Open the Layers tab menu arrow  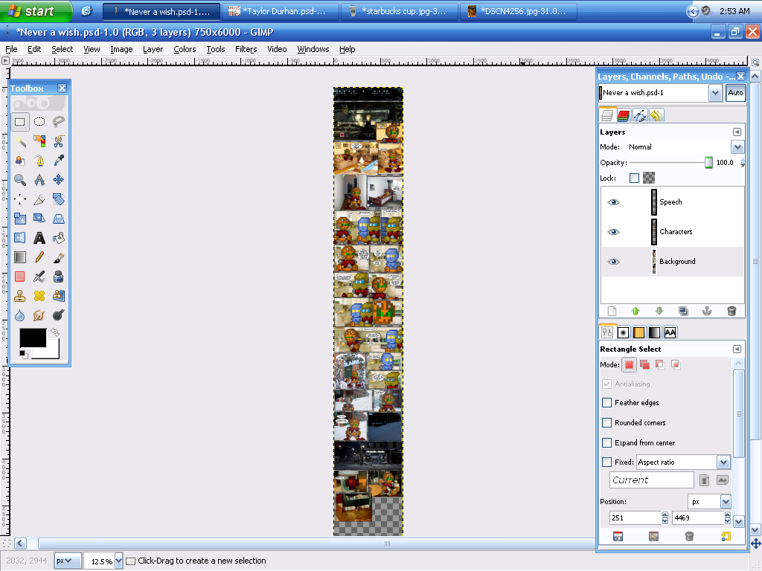(x=737, y=132)
